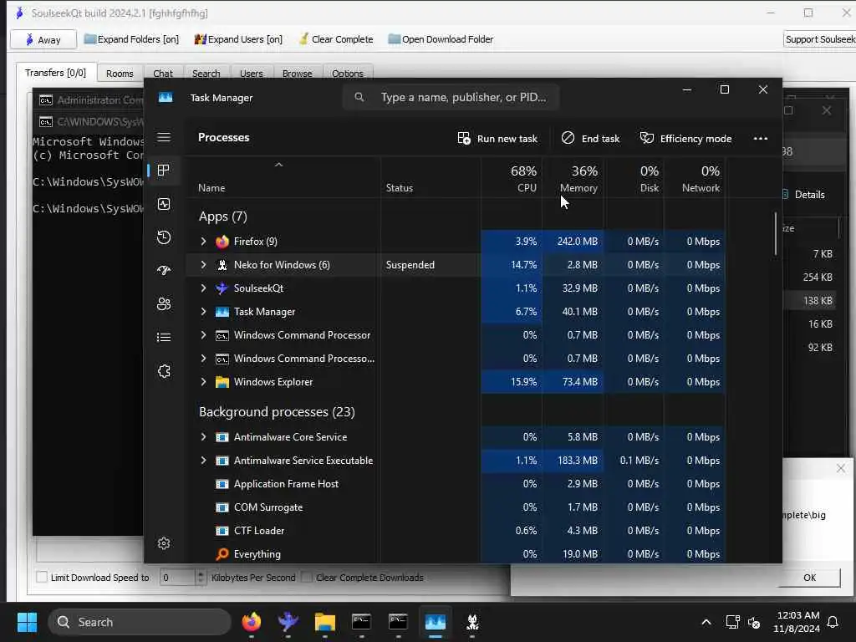Expand the Task Manager process row
The image size is (856, 642).
click(x=203, y=312)
